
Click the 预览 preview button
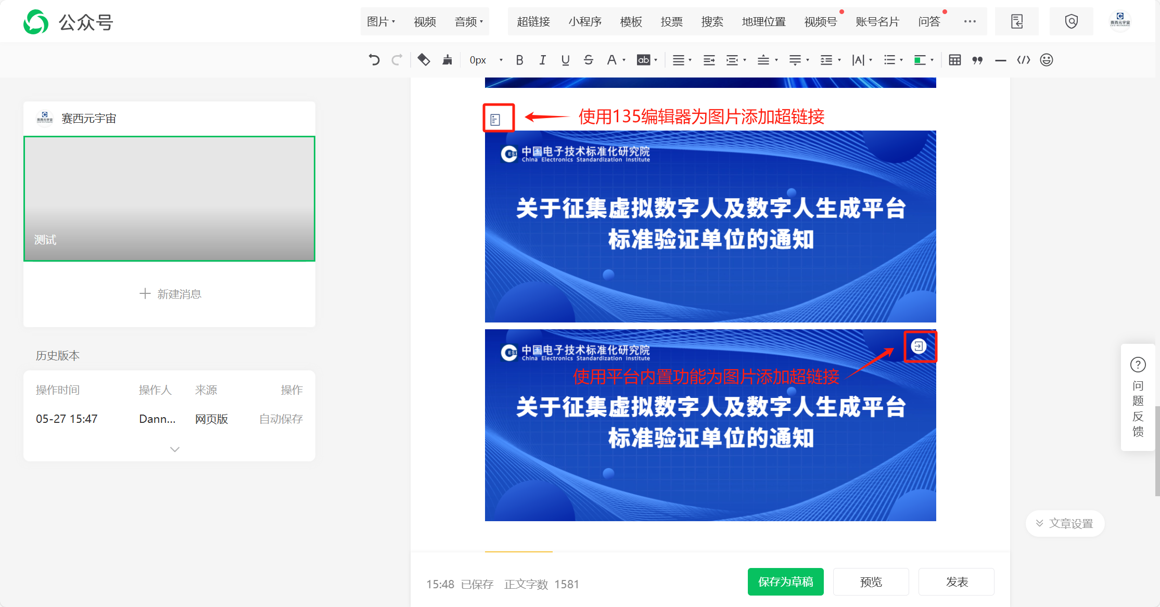[x=871, y=582]
